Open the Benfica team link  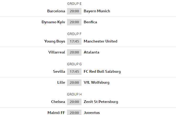coord(90,22)
